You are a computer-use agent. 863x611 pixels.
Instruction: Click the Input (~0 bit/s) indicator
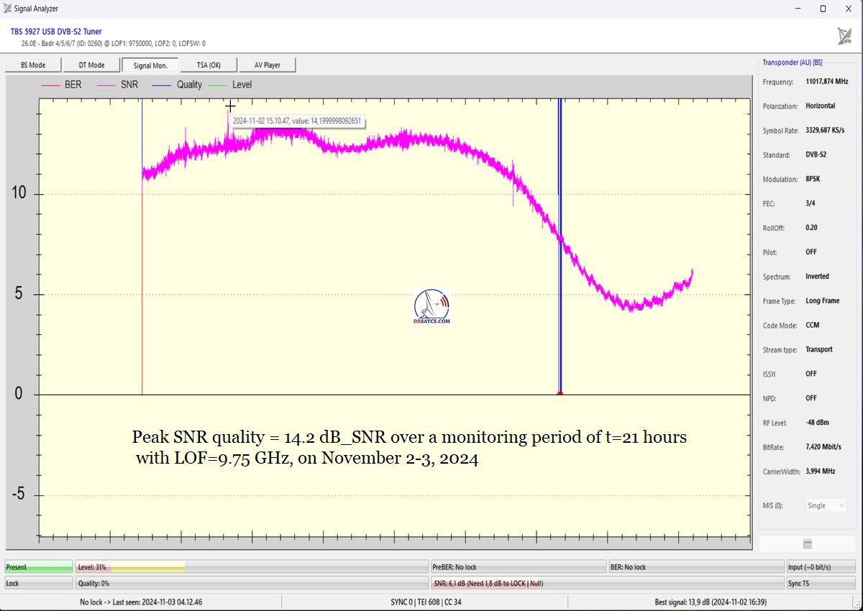coord(821,567)
